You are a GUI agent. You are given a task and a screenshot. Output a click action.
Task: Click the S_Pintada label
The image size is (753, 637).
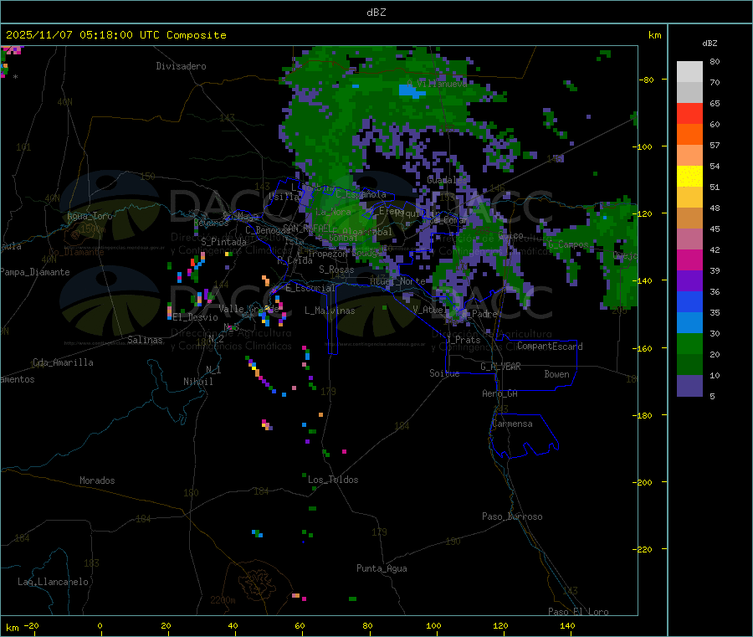[223, 242]
